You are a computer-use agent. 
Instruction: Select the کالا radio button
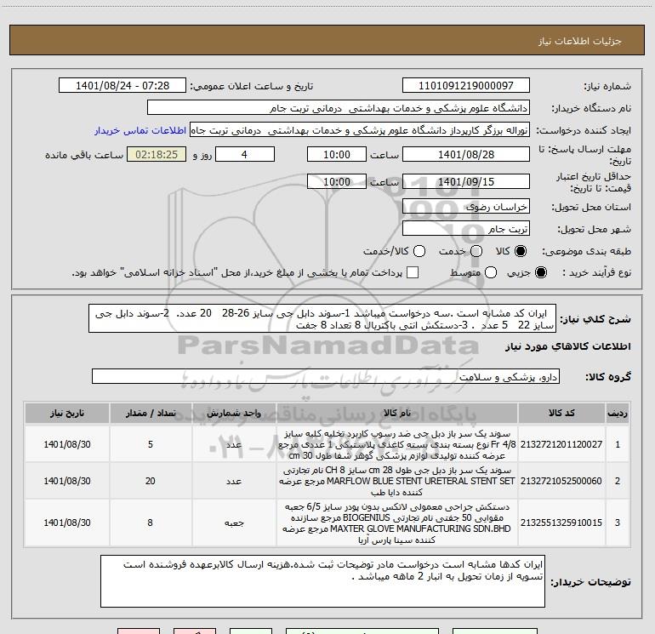coord(521,251)
